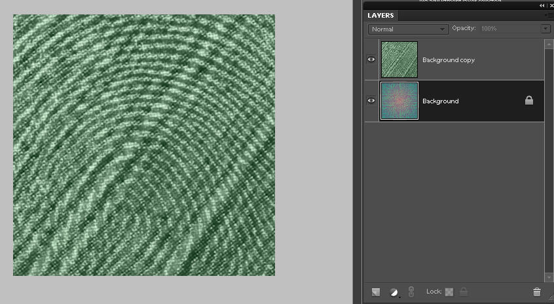The width and height of the screenshot is (554, 304).
Task: Open Layers panel options menu
Action: (549, 16)
